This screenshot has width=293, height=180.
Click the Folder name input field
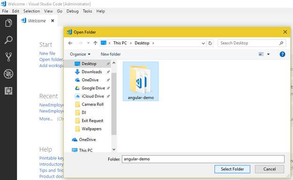pos(203,159)
